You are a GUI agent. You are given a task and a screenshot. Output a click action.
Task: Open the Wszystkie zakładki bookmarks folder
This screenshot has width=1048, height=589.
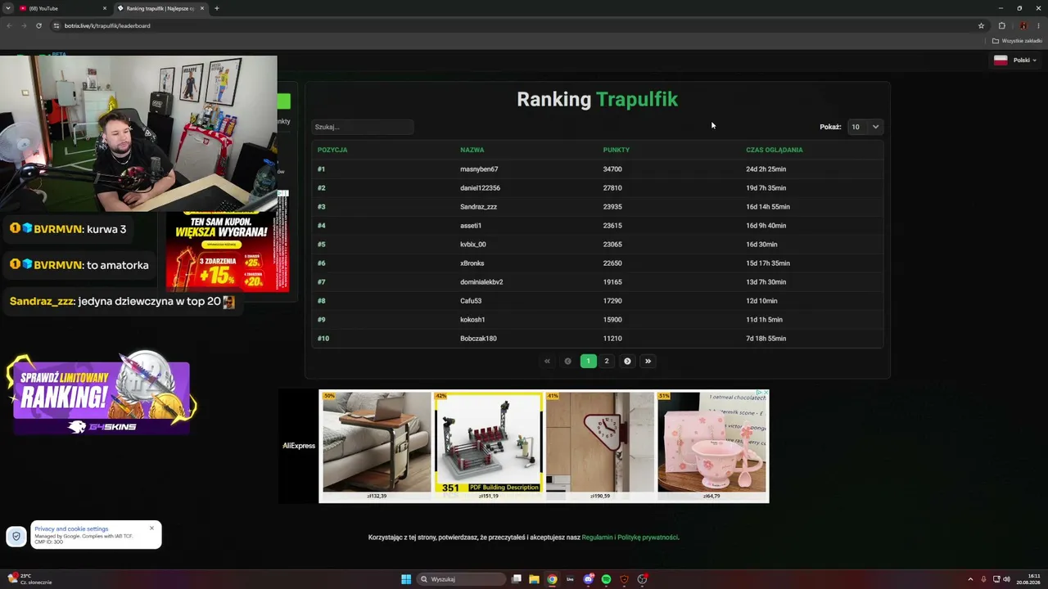[x=1018, y=40]
